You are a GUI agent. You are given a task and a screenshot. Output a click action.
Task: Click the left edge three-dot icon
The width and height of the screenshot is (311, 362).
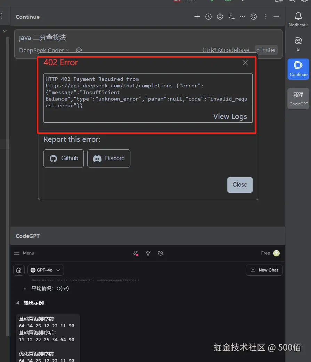coord(2,16)
